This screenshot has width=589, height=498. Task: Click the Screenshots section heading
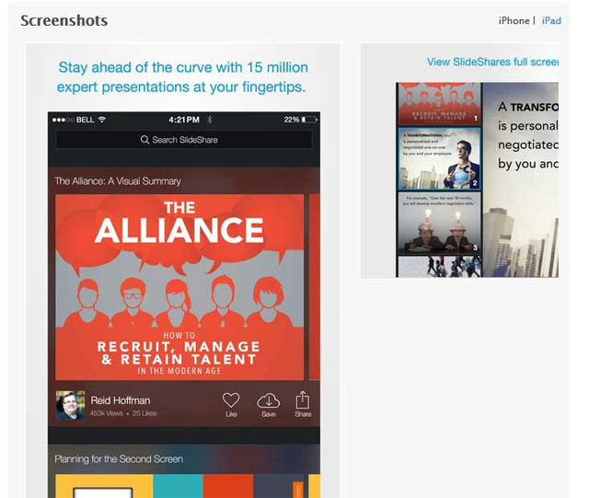pos(64,20)
